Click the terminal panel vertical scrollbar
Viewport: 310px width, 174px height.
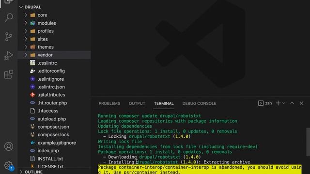(x=308, y=142)
